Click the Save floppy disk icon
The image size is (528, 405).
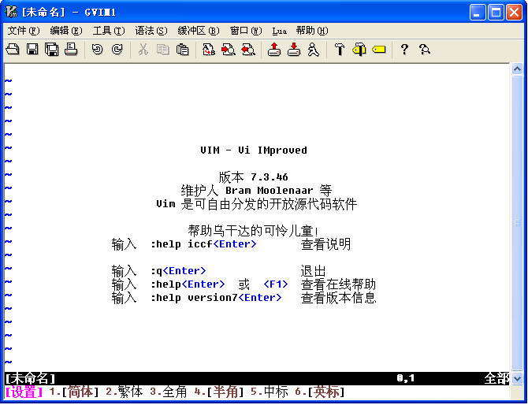coord(32,50)
